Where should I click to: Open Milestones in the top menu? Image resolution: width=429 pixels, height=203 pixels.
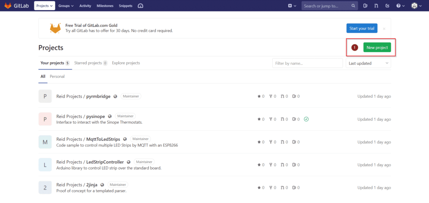[105, 6]
